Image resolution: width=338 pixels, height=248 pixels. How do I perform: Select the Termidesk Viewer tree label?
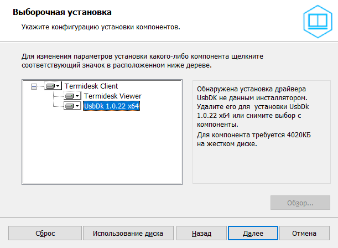tap(113, 96)
